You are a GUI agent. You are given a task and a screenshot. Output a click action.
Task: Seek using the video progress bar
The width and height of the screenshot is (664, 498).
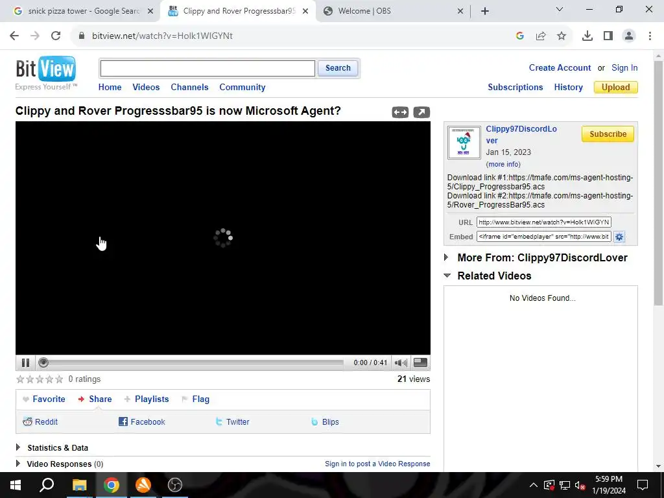[x=191, y=362]
